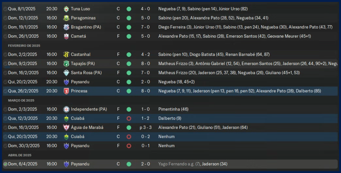This screenshot has height=173, width=341.
Task: Click the Tuna Luso club badge
Action: click(66, 9)
